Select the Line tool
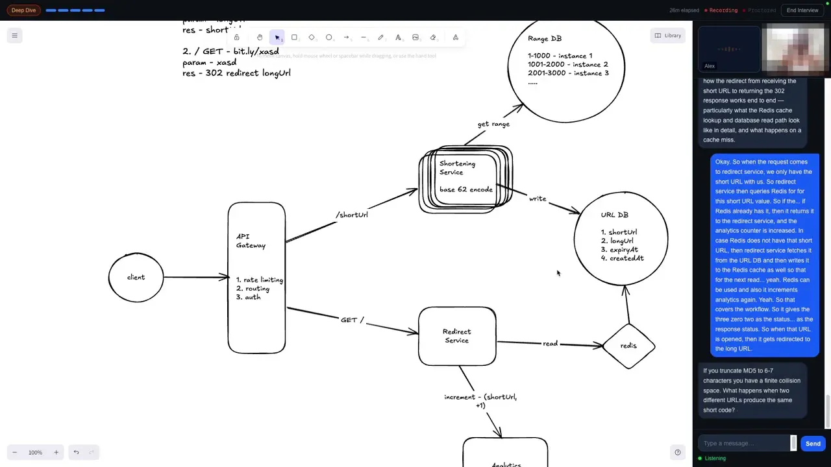Screen dimensions: 831x467 click(364, 38)
